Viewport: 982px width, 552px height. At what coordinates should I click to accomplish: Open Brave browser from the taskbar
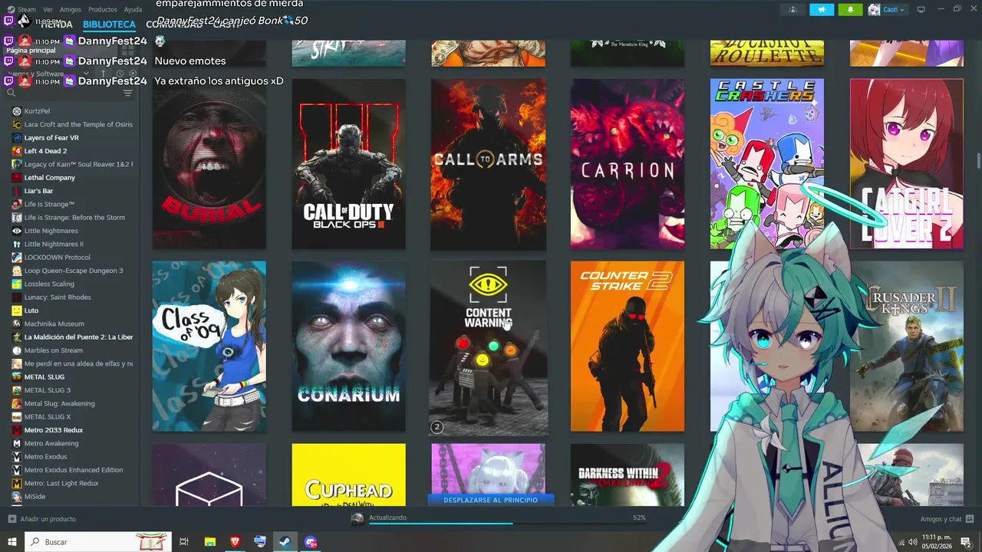point(235,542)
